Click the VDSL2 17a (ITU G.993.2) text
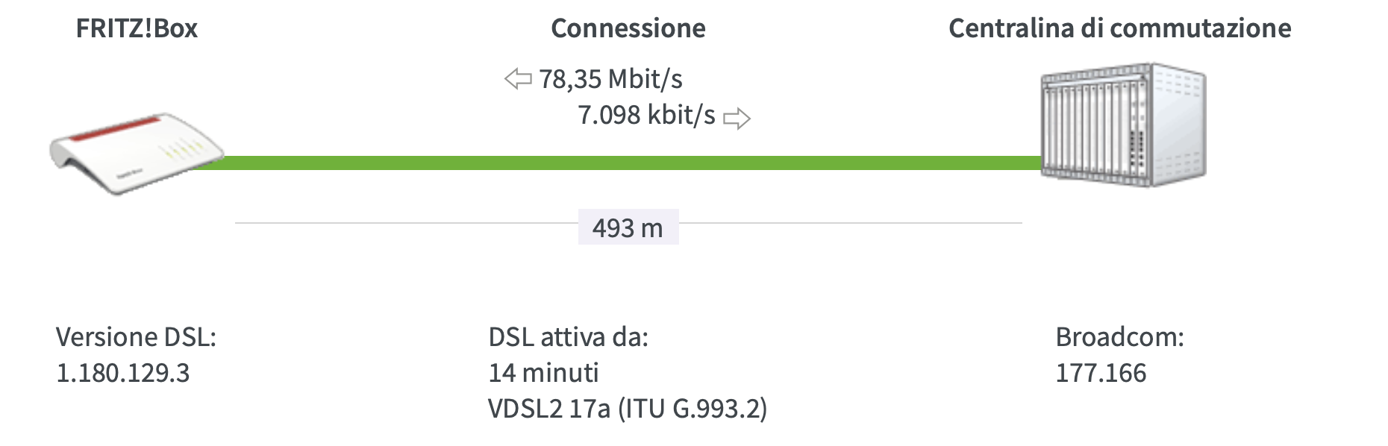Image resolution: width=1388 pixels, height=446 pixels. point(628,409)
